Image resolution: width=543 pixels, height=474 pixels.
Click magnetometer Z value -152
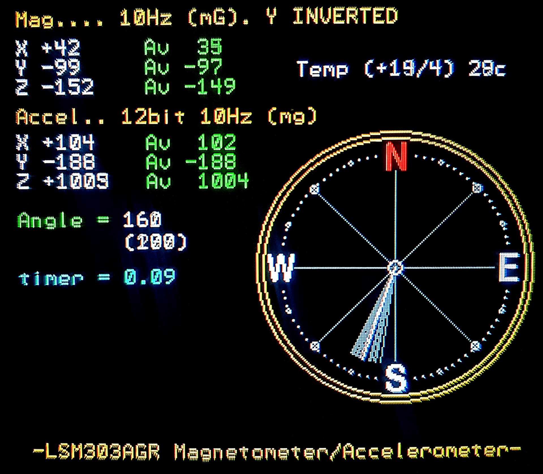68,87
